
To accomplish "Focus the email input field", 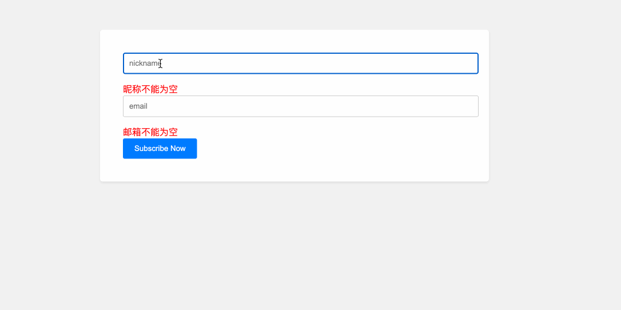I will coord(300,106).
